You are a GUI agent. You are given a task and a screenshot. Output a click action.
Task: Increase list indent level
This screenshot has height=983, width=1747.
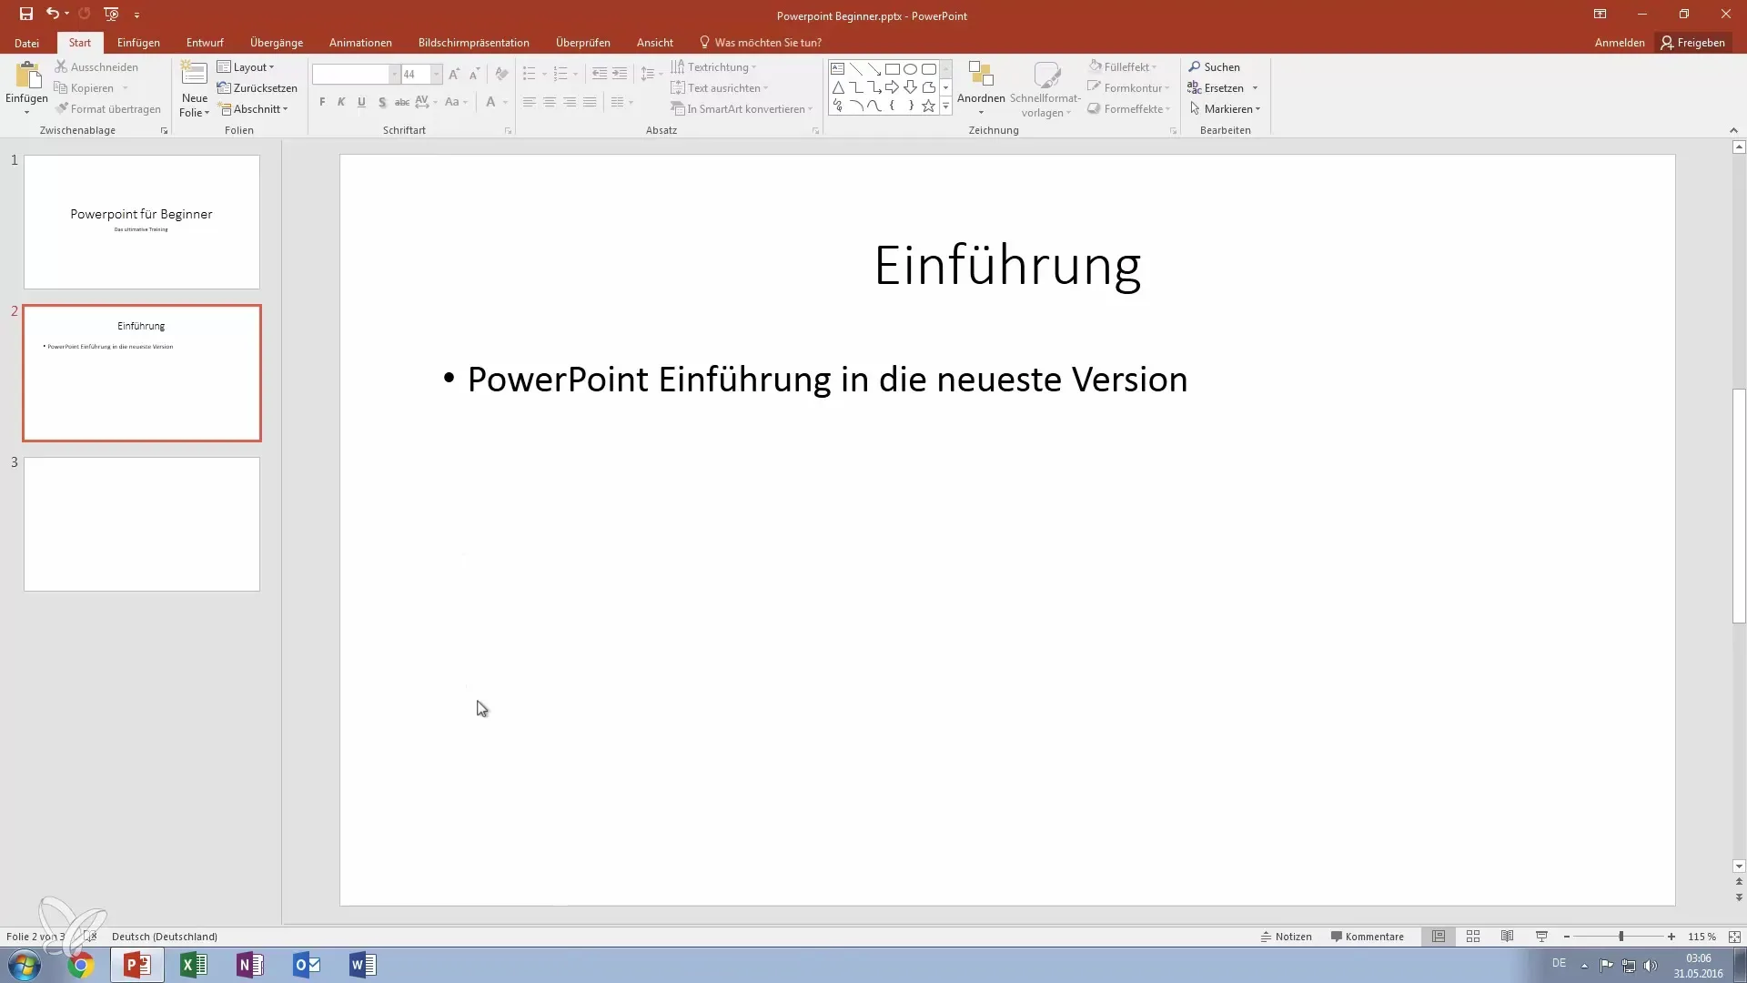click(x=620, y=75)
